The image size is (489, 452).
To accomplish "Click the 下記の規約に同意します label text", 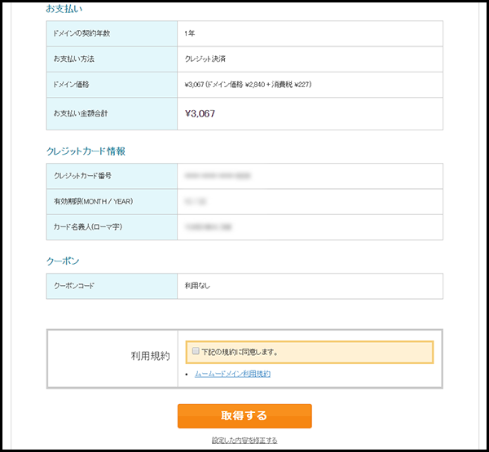I will click(x=240, y=352).
